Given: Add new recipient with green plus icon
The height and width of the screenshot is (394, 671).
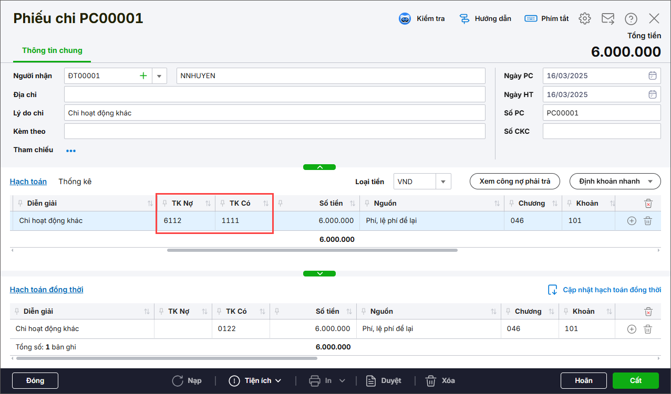Looking at the screenshot, I should 143,76.
